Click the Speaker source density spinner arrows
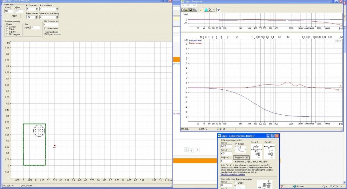 click(57, 16)
